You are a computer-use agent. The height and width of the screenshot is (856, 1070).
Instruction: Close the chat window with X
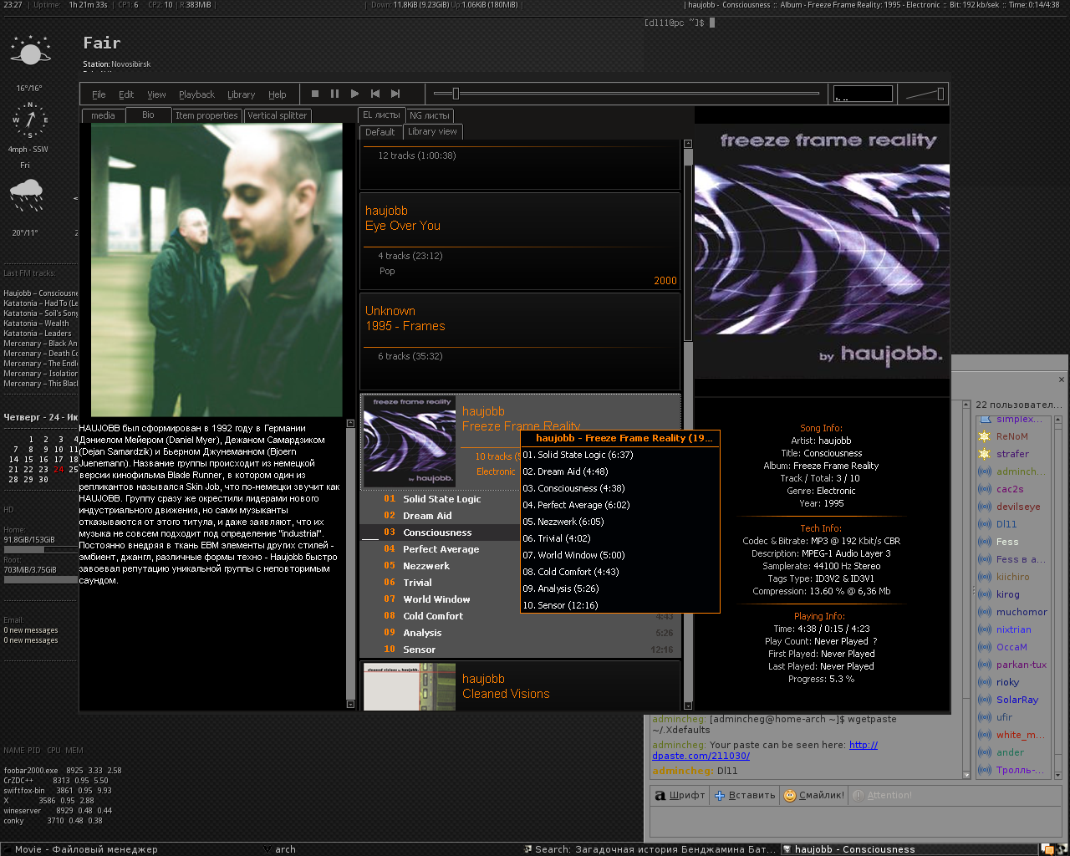click(x=1062, y=380)
